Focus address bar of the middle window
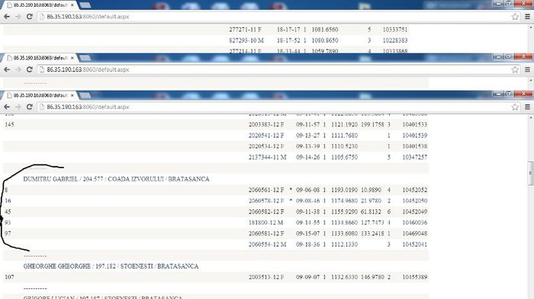This screenshot has width=534, height=299. click(x=272, y=70)
